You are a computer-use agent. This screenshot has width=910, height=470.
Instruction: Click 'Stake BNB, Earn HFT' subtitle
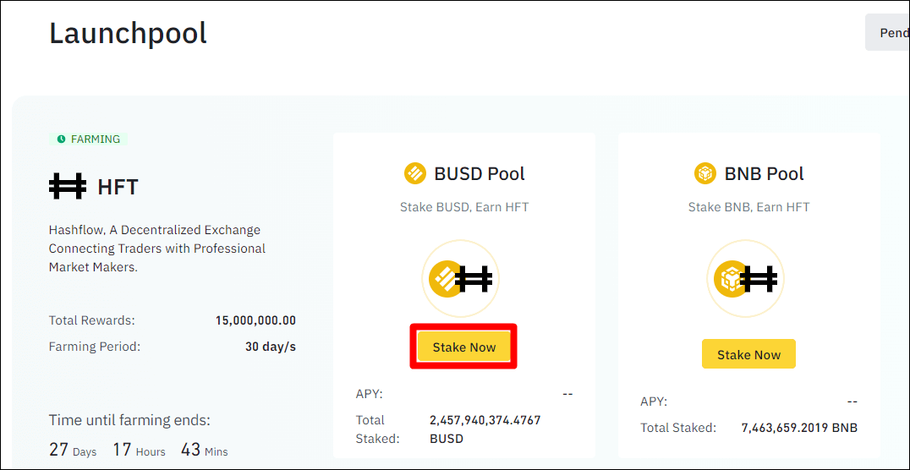[x=748, y=206]
